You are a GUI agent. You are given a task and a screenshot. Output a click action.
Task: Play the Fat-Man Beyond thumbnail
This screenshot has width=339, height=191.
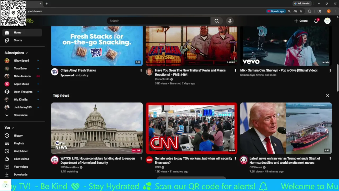pos(191,46)
